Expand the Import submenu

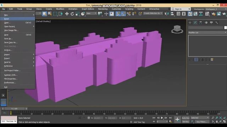tap(17, 55)
